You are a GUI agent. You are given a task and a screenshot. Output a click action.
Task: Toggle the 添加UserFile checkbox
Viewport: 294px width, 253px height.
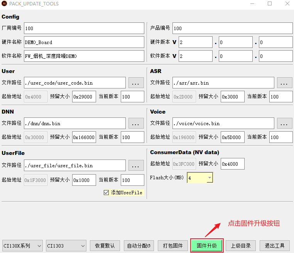point(106,192)
